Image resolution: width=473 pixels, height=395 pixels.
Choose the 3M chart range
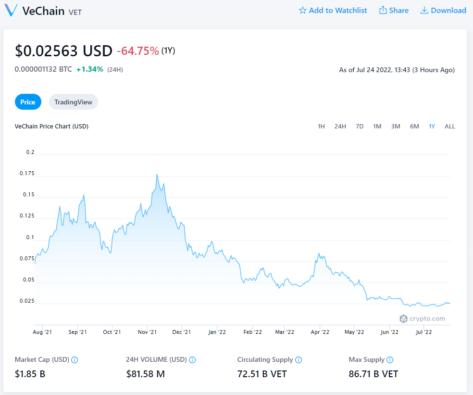(x=395, y=127)
